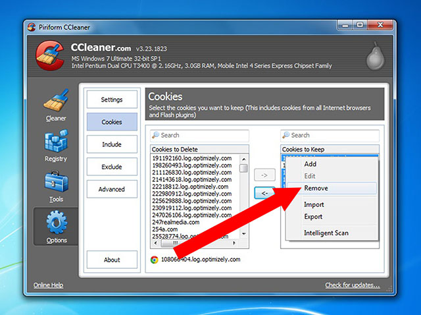Click the vertical scrollbar thumb in delete list

[x=244, y=168]
